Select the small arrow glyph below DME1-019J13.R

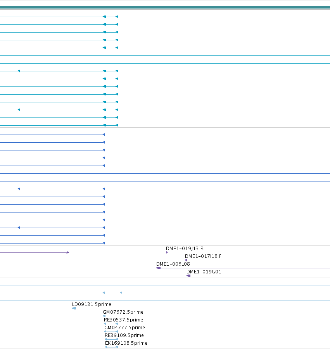[167, 252]
